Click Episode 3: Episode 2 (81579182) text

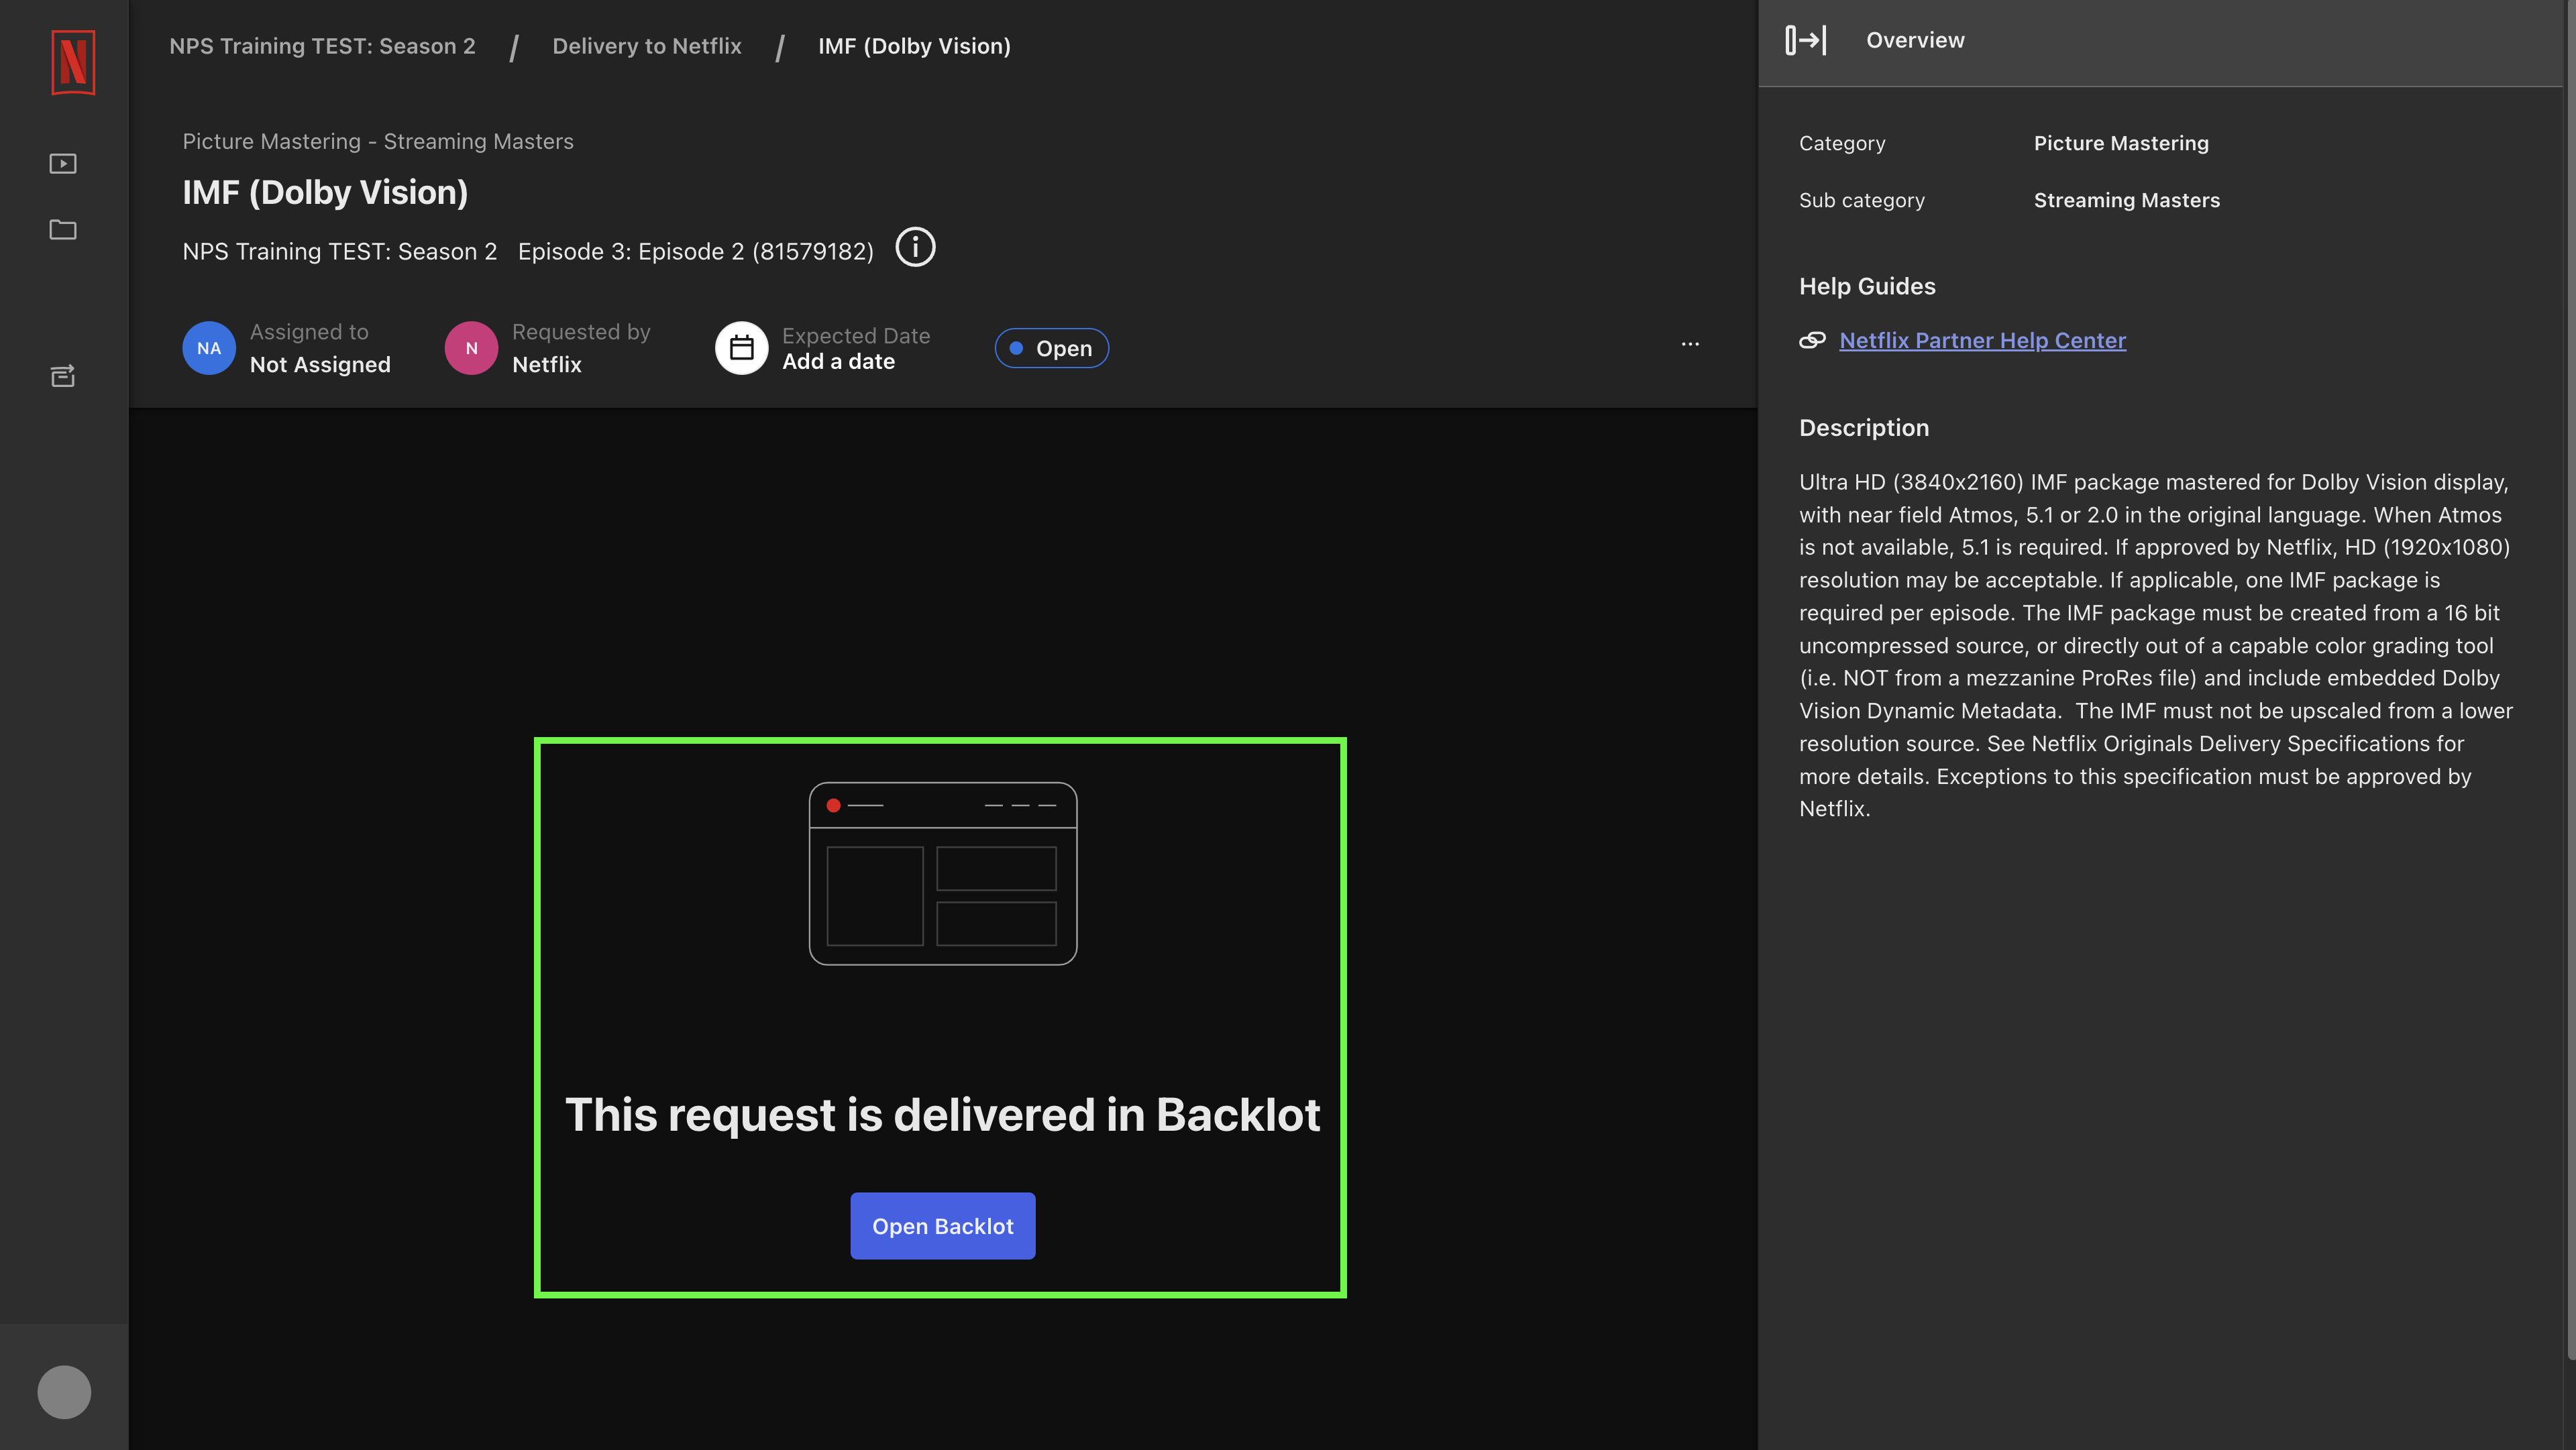[x=695, y=252]
